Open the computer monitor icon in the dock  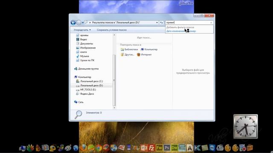[22, 148]
